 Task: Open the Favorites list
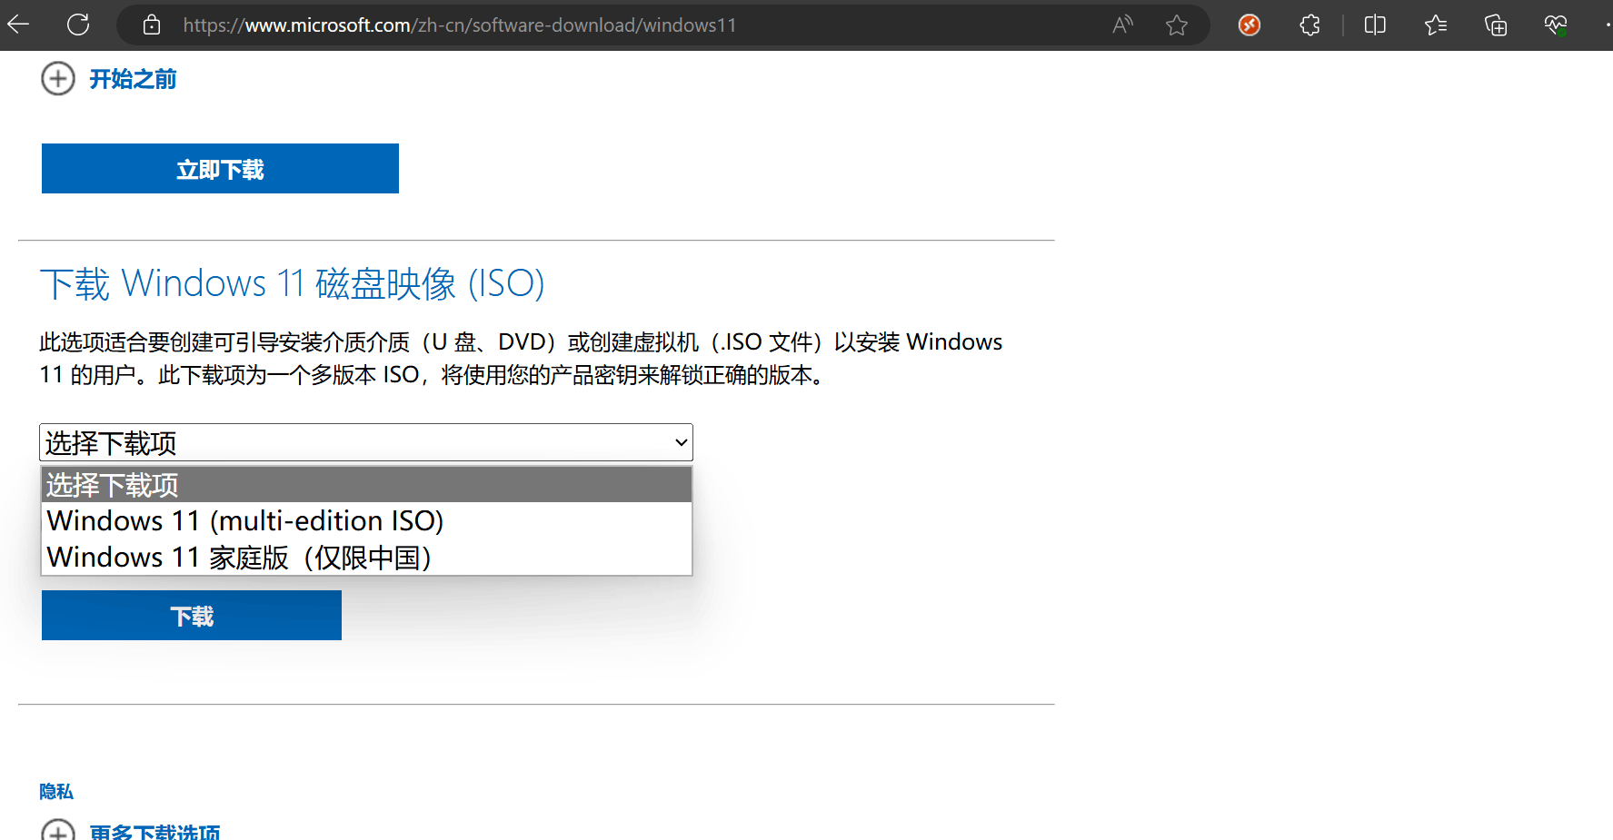[1436, 25]
